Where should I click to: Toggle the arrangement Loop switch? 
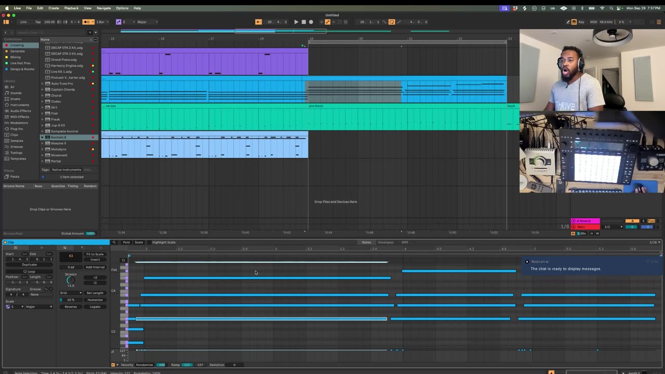[x=392, y=22]
